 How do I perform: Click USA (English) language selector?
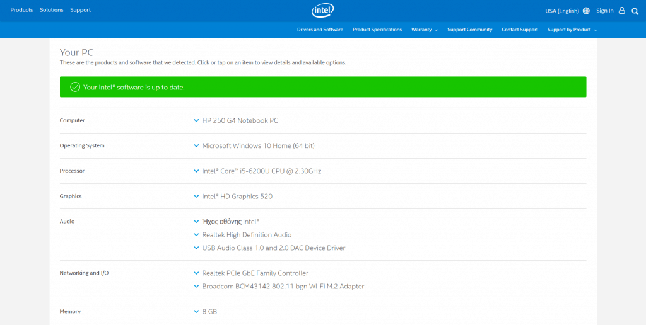[562, 11]
